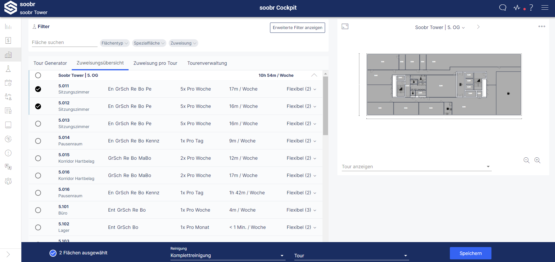Open the hamburger menu
Viewport: 555px width, 262px height.
tap(545, 8)
